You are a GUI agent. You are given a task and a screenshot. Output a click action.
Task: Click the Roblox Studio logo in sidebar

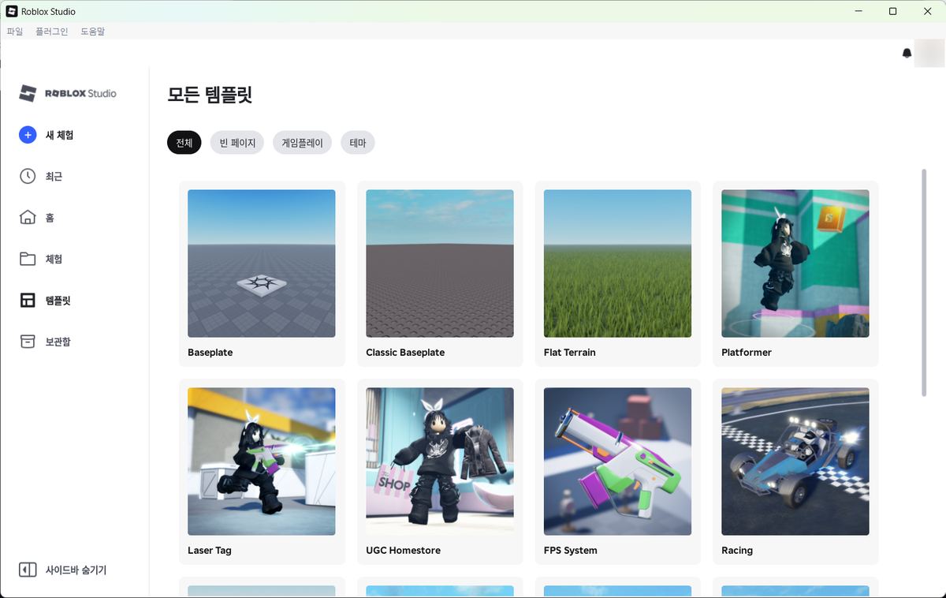pyautogui.click(x=68, y=93)
